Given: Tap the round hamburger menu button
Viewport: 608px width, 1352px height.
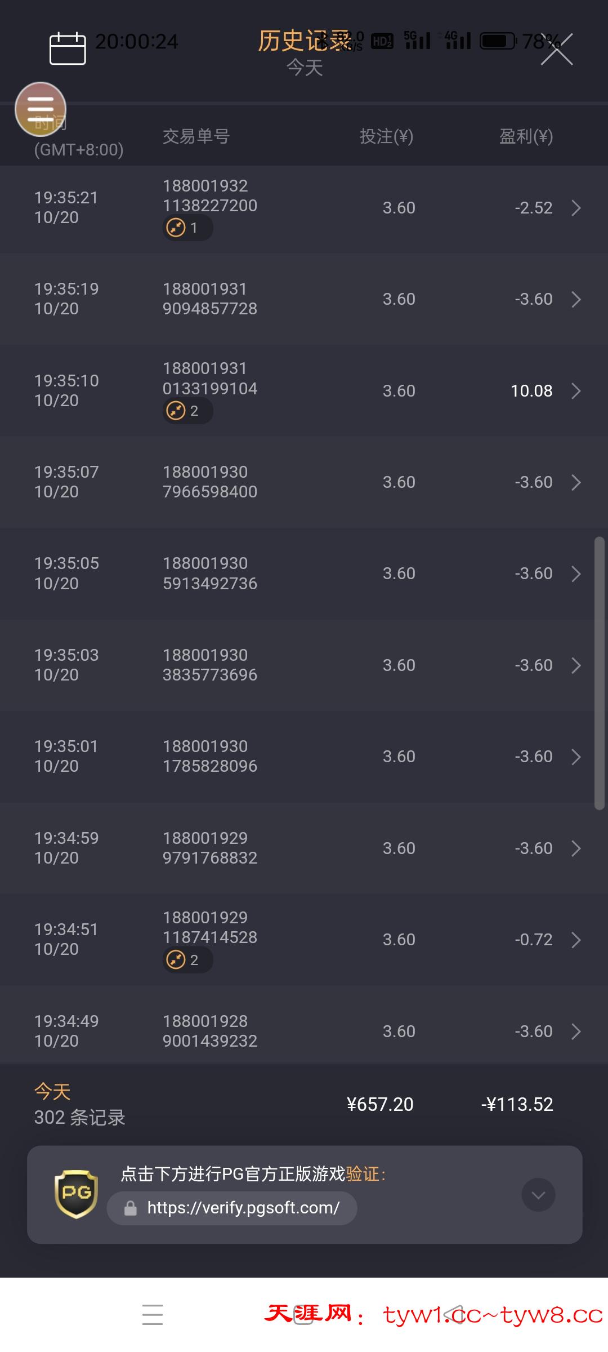Looking at the screenshot, I should coord(41,109).
